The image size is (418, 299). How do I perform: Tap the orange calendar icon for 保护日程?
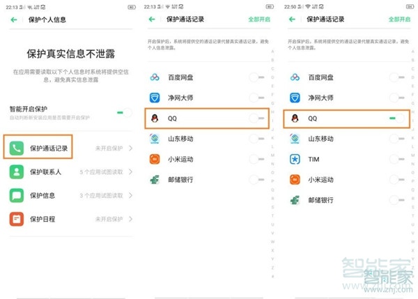point(17,219)
